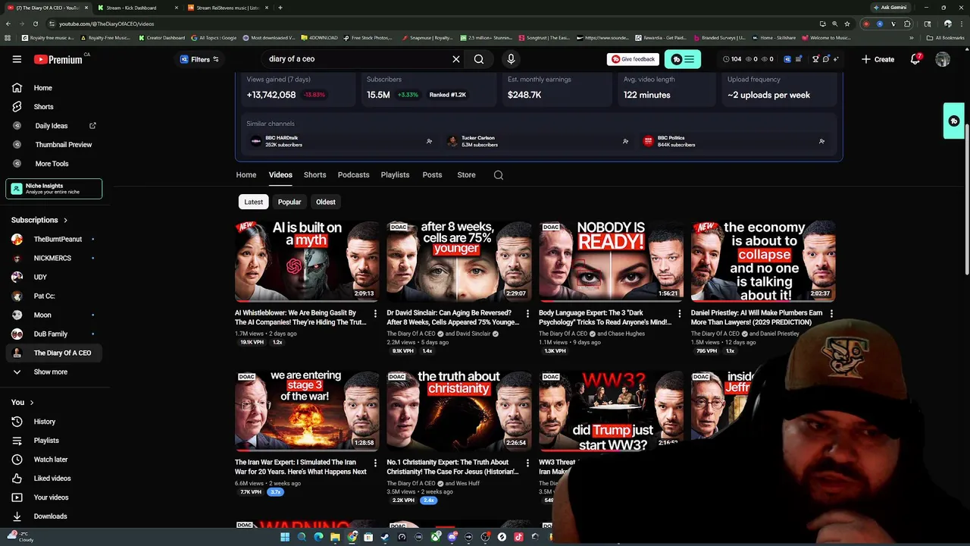
Task: Open options for Daniel Priestley video
Action: [x=831, y=313]
